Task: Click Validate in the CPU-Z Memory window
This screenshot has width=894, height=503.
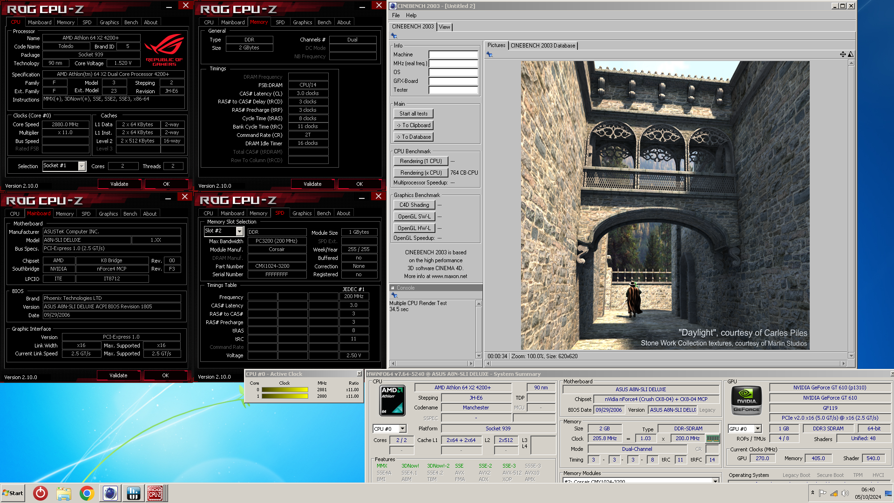Action: 312,184
